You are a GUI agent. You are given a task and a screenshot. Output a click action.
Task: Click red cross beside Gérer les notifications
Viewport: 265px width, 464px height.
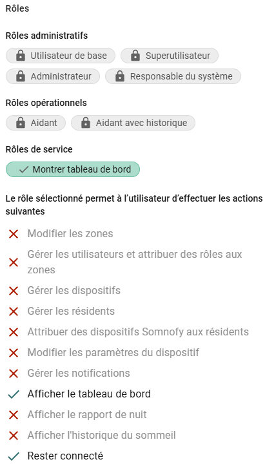coord(14,374)
